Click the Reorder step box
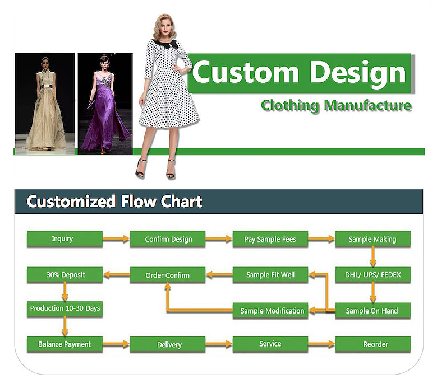Screen dimensions: 437x379 pyautogui.click(x=373, y=344)
